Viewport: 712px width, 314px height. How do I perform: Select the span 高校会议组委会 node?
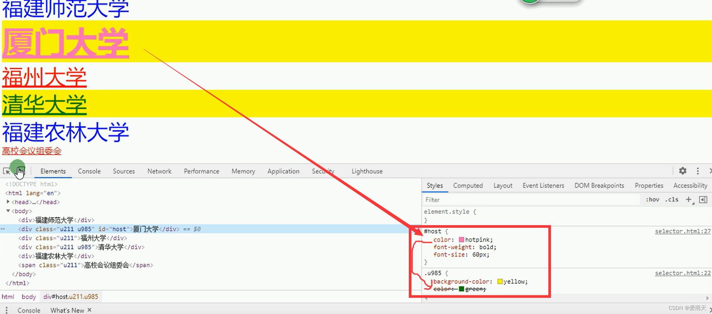(86, 265)
